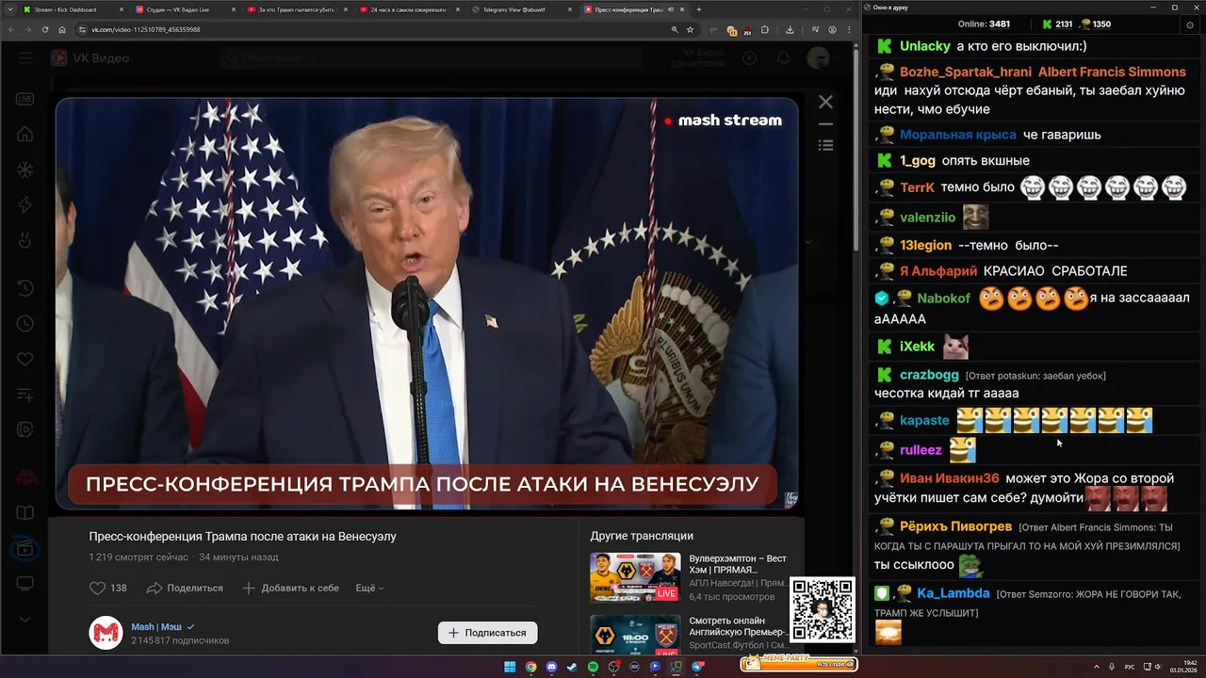The image size is (1206, 678).
Task: Reload the page with the refresh icon
Action: click(45, 29)
